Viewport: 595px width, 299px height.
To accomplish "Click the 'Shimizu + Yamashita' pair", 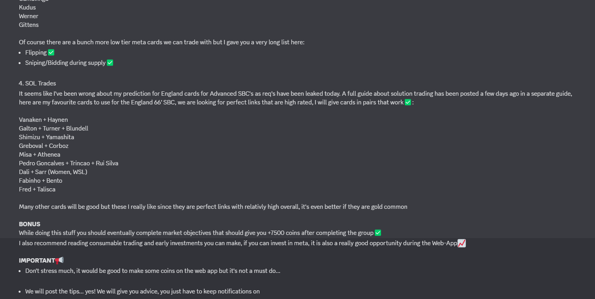I will pos(47,137).
